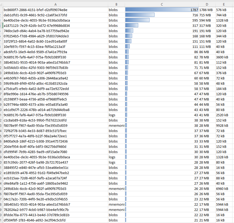Image resolution: width=234 pixels, height=223 pixels.
Task: Click the cell containing 1786 MB
Action: (x=207, y=10)
